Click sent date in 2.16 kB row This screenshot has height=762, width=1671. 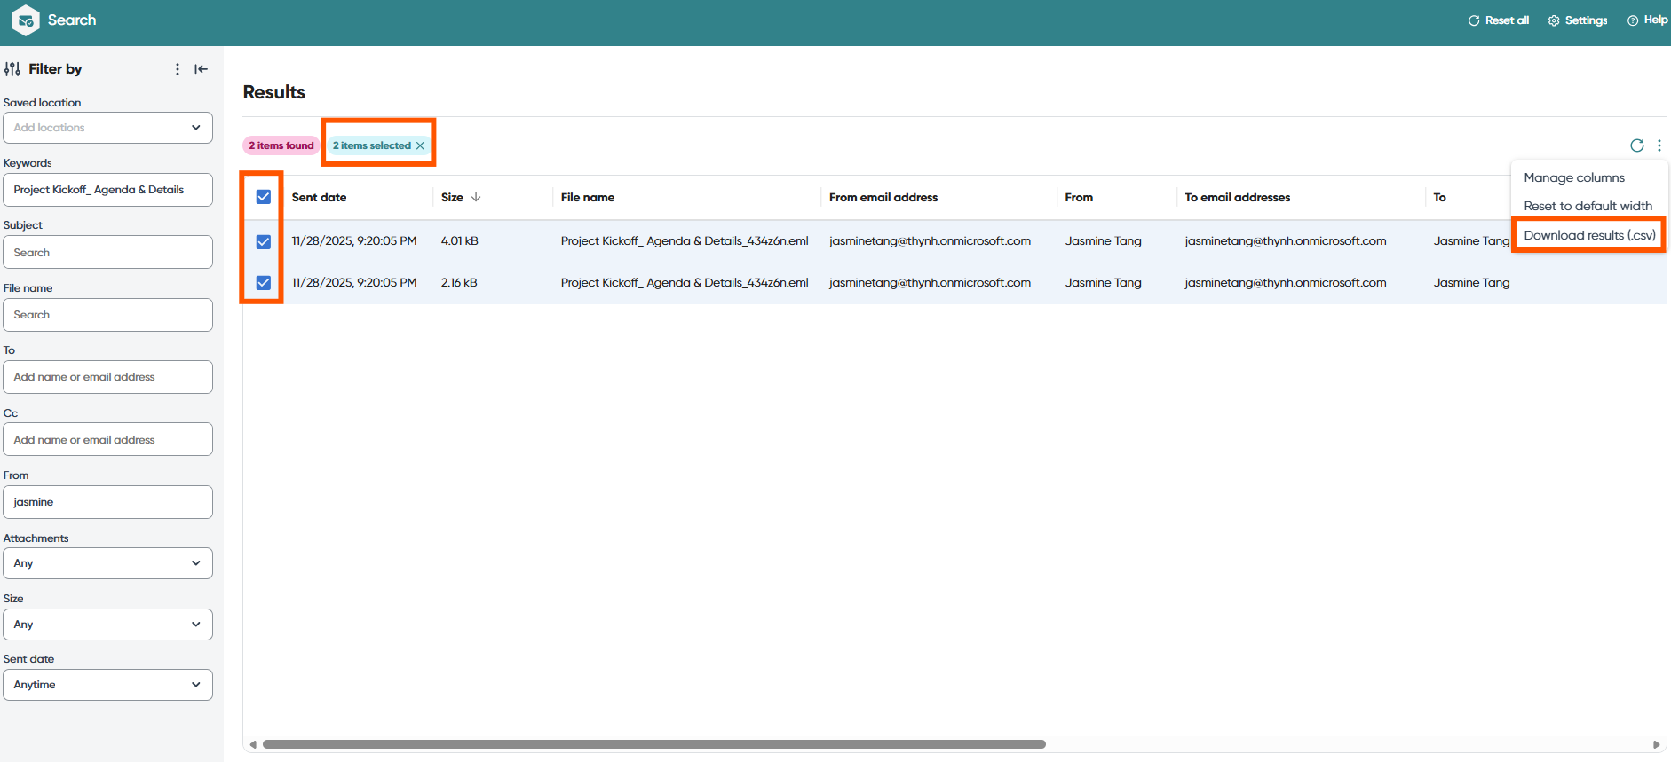pyautogui.click(x=353, y=283)
